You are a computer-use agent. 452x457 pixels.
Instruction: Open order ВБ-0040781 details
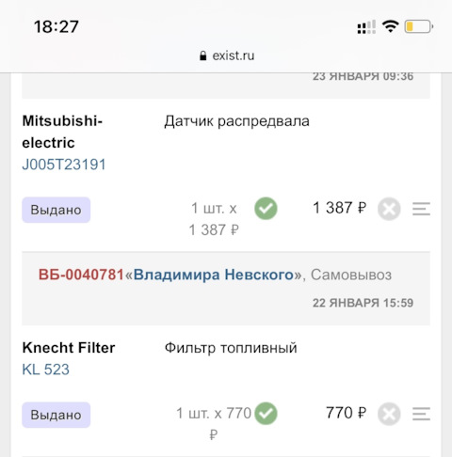81,275
